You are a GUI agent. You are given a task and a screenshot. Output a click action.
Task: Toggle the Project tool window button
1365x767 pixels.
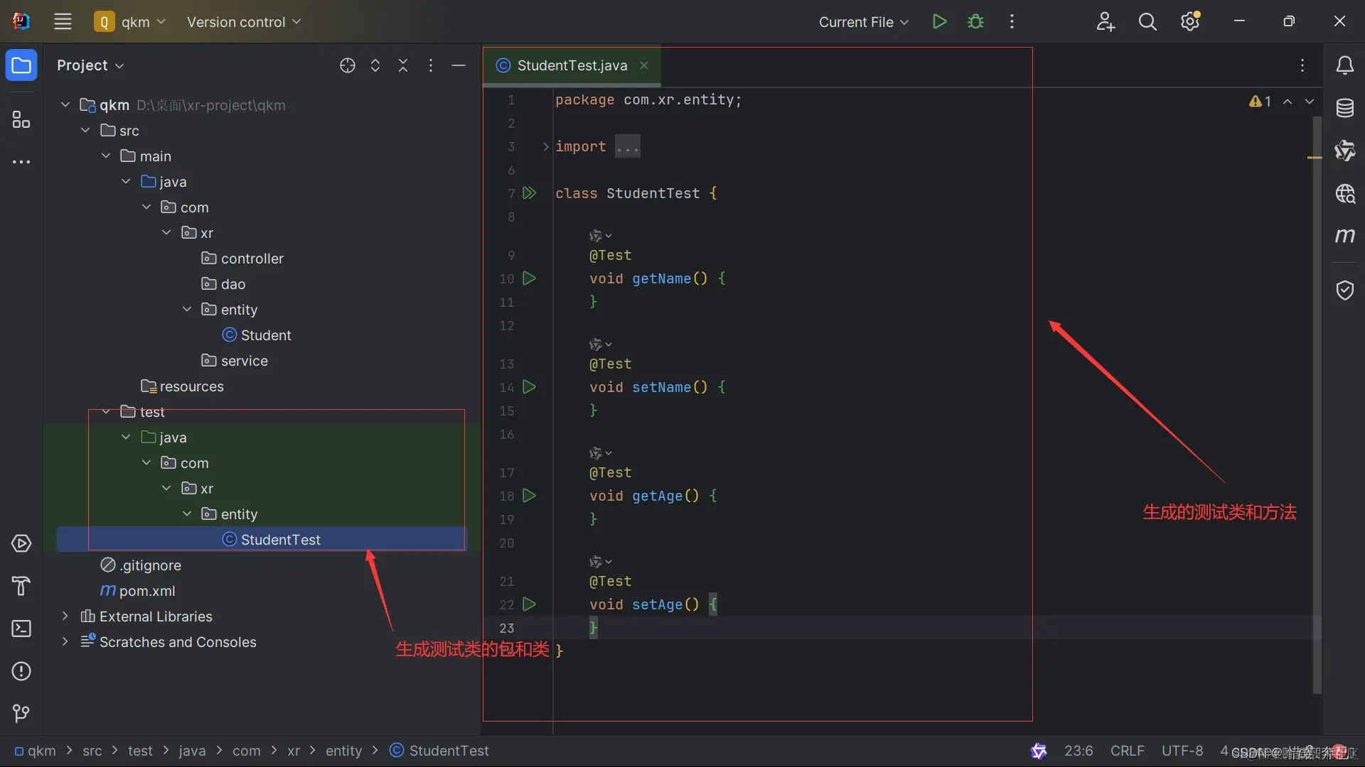click(21, 65)
